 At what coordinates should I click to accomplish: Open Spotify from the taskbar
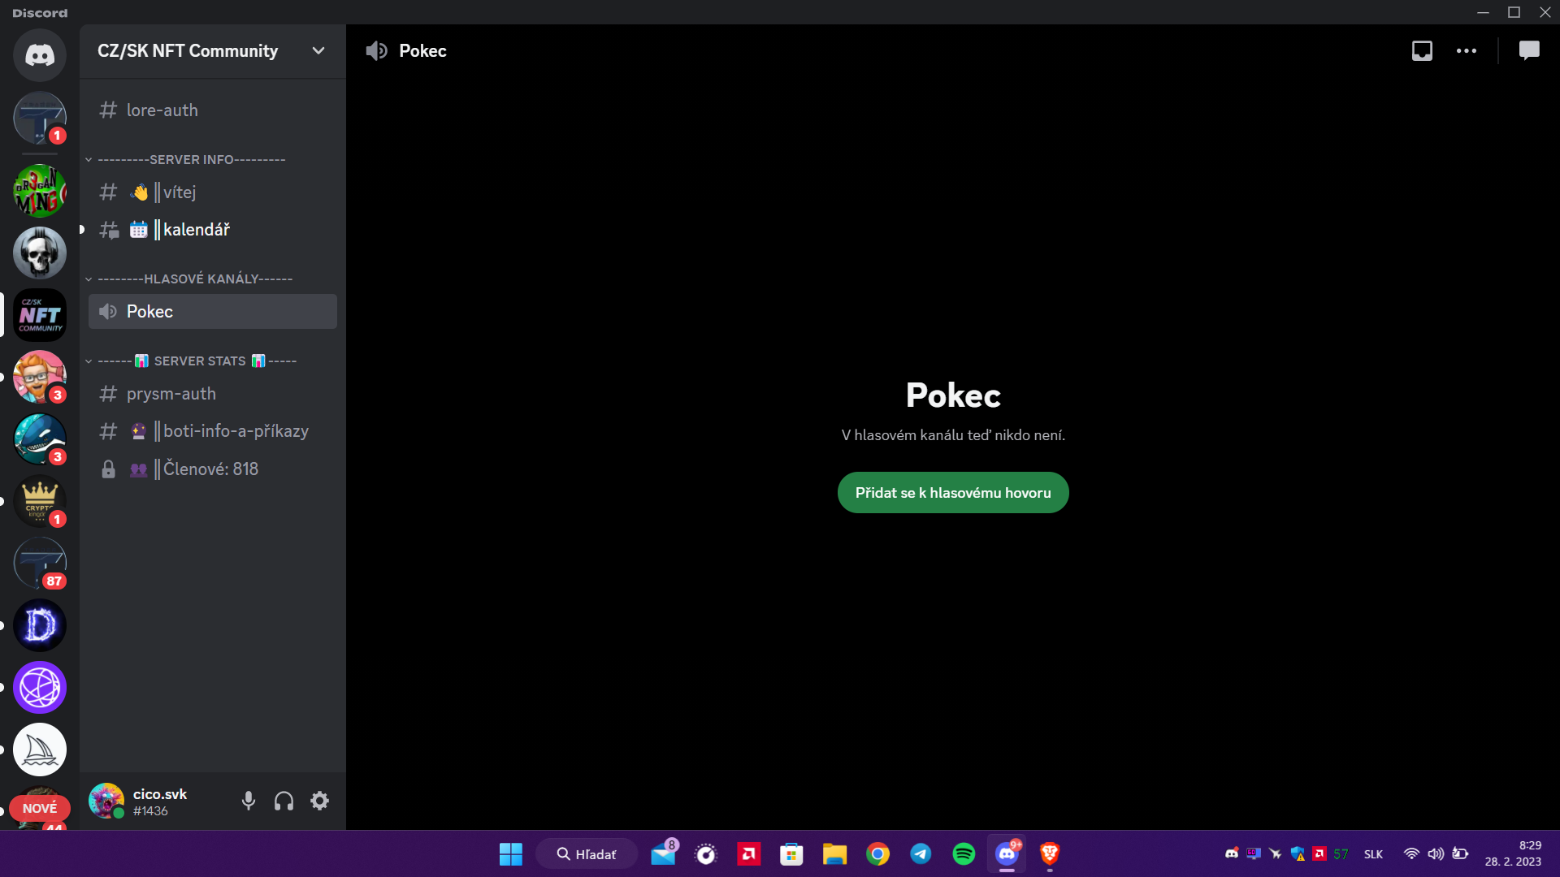click(x=964, y=854)
